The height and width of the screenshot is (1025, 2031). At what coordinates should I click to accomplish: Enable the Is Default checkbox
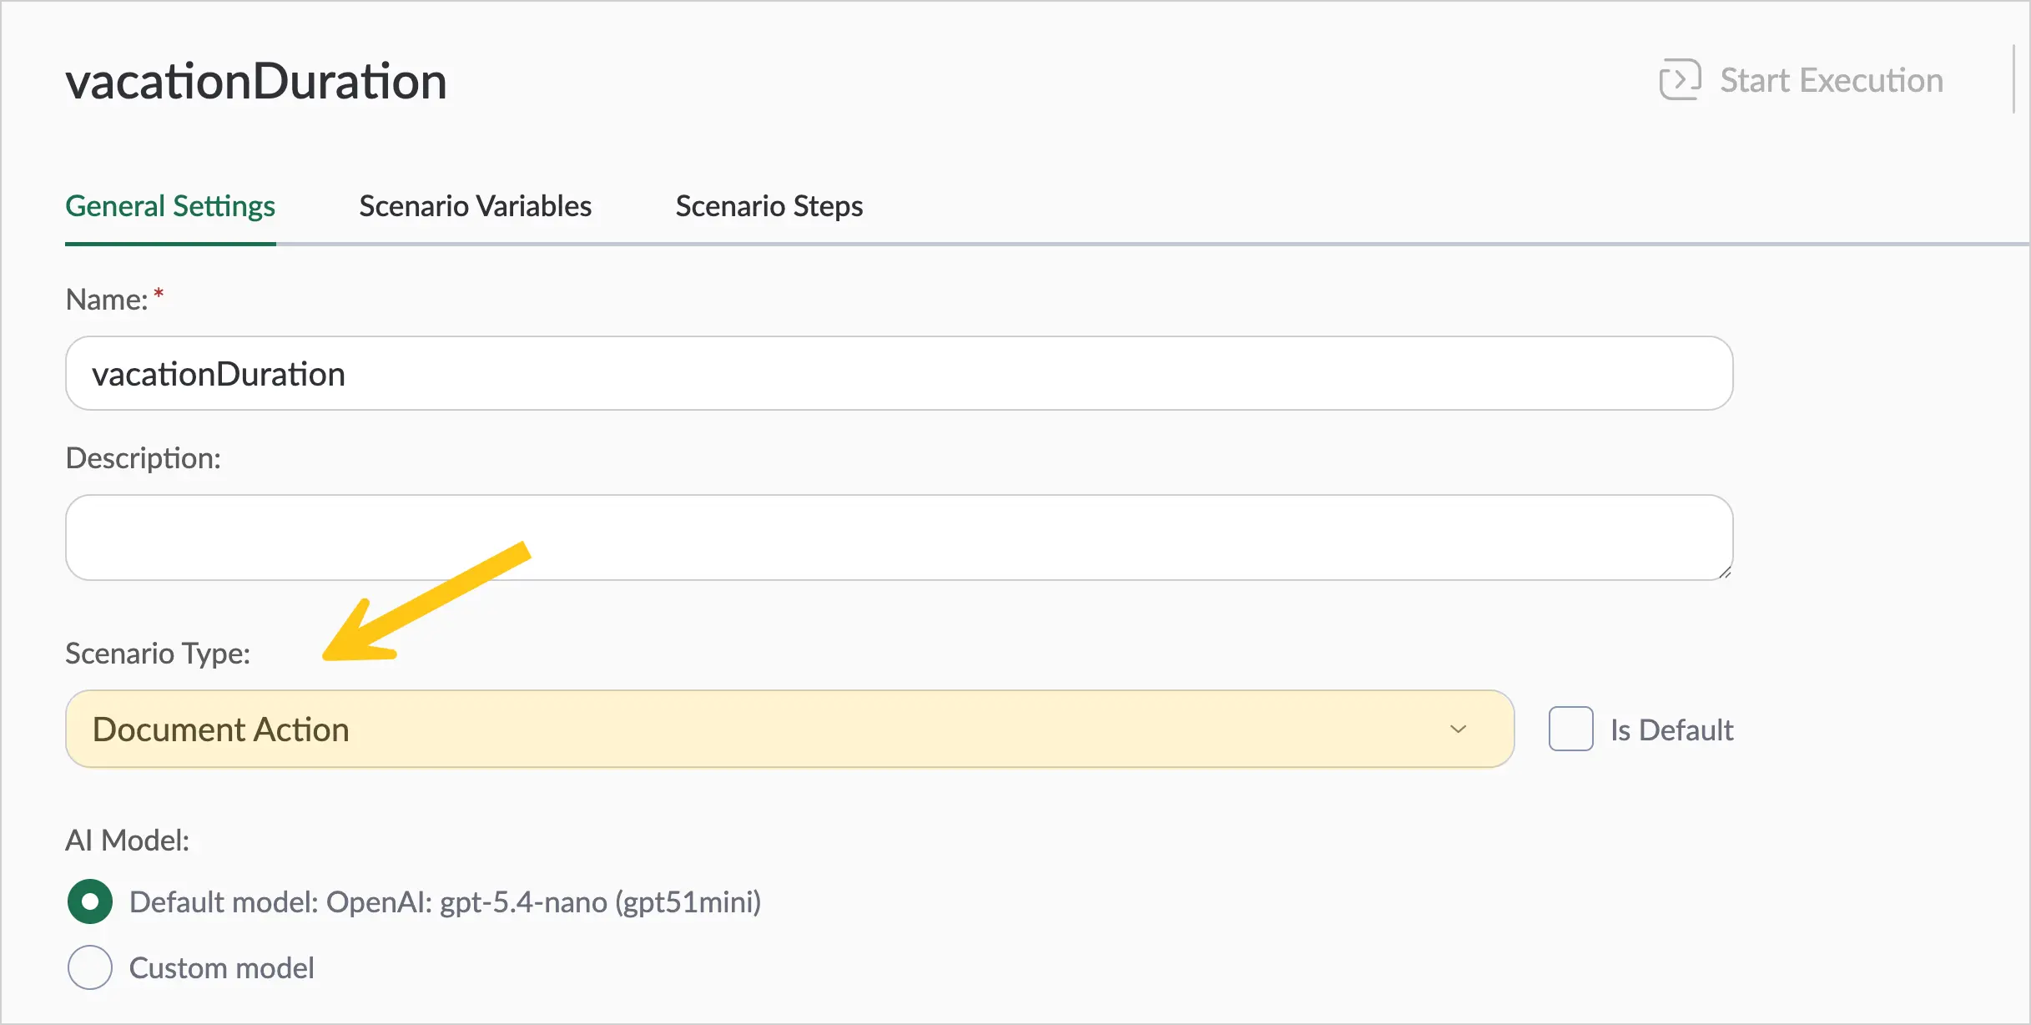[1571, 729]
